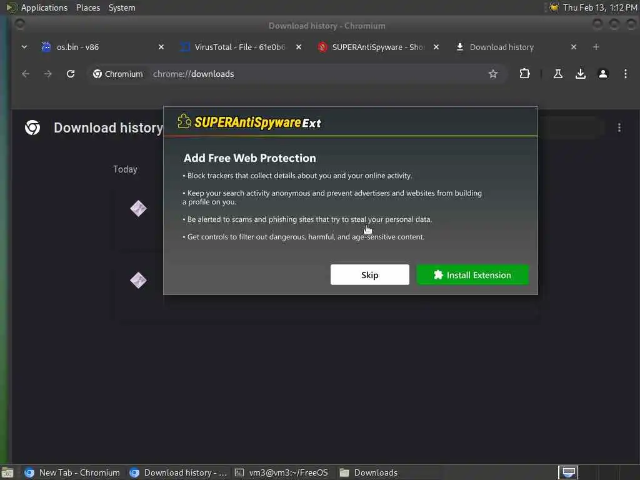The image size is (640, 480).
Task: Click the "Today" date label
Action: click(125, 169)
